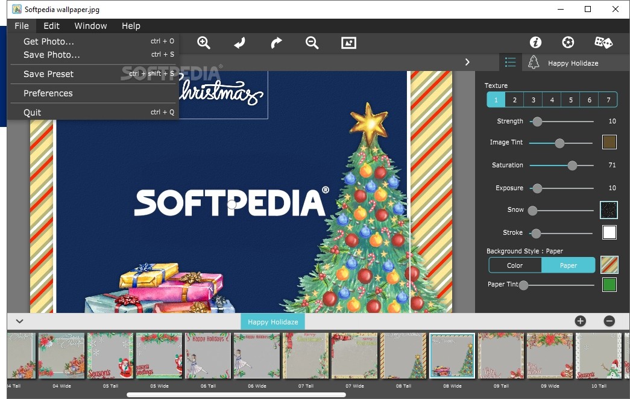The height and width of the screenshot is (399, 630).
Task: Open the File menu
Action: tap(22, 26)
